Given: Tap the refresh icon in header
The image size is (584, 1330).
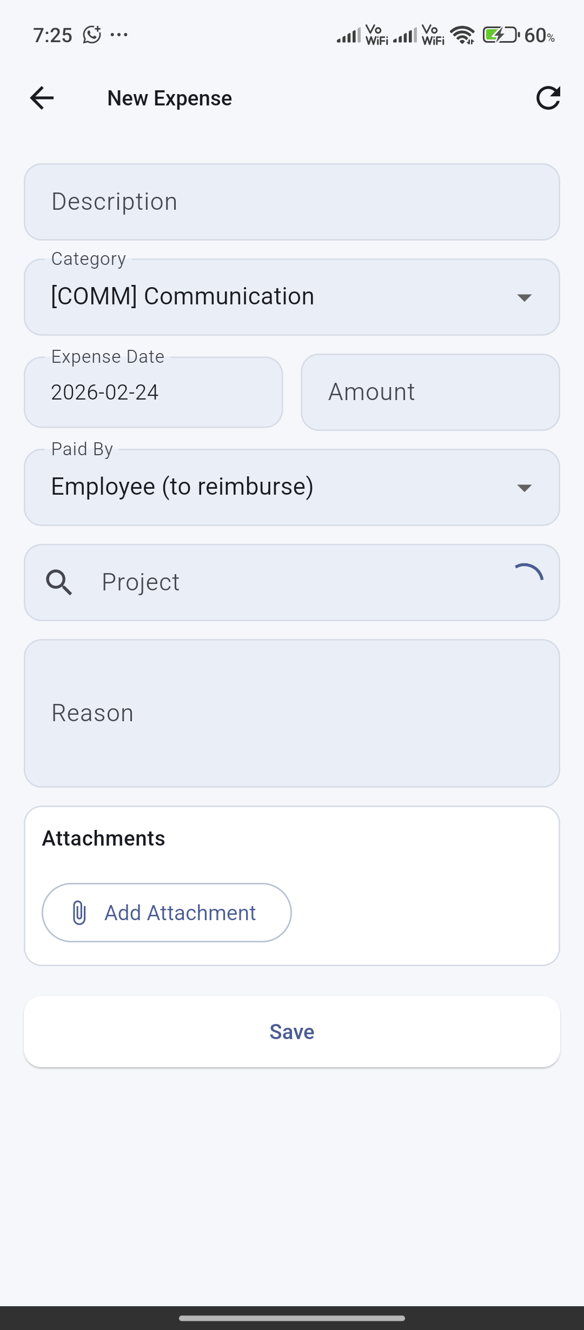Looking at the screenshot, I should click(548, 98).
